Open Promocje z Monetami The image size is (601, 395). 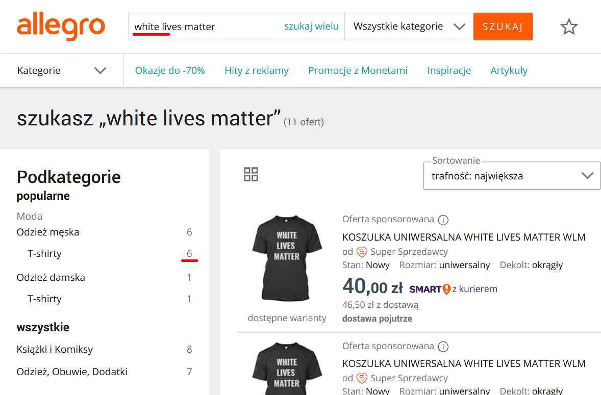[x=358, y=70]
